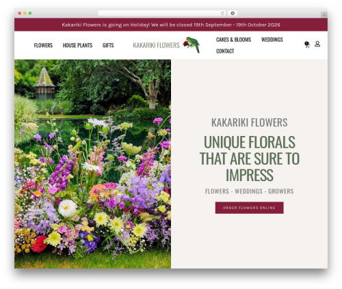The height and width of the screenshot is (289, 342).
Task: Reload the page via refresh icon
Action: pyautogui.click(x=222, y=14)
